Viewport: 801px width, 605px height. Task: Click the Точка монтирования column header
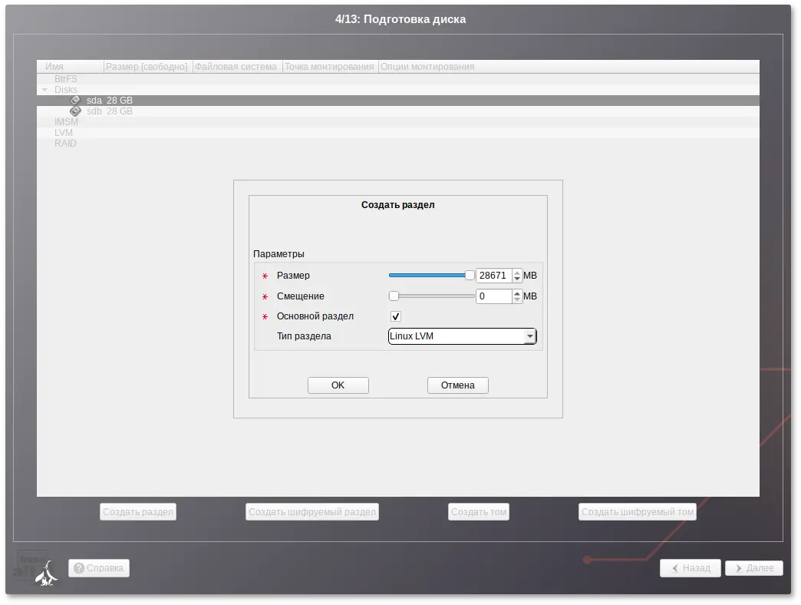331,67
